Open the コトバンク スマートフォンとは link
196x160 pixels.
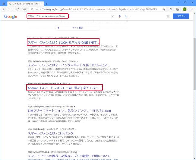click(x=50, y=133)
